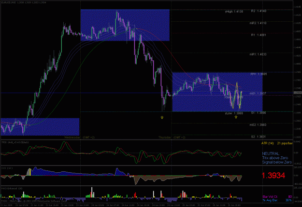Click the Thursday (GMT +2) day label
This screenshot has height=207, width=302.
[172, 138]
